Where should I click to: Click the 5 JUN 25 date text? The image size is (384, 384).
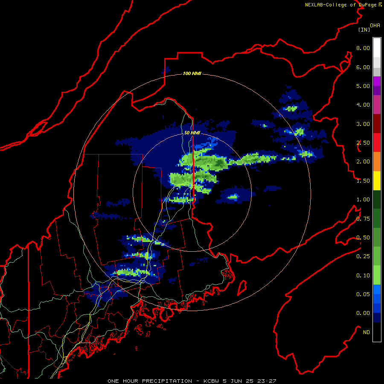coord(238,381)
